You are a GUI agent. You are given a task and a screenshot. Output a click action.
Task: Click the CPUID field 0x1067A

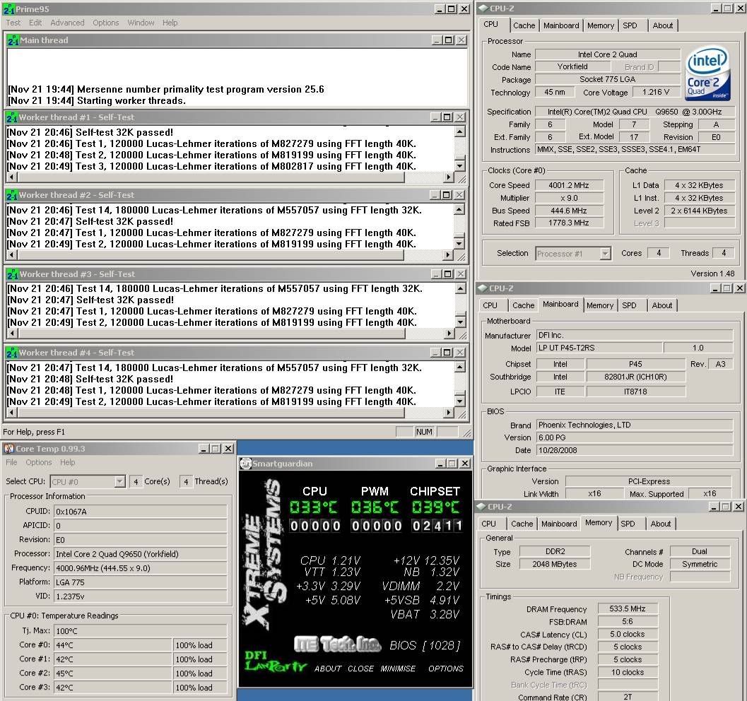[140, 512]
